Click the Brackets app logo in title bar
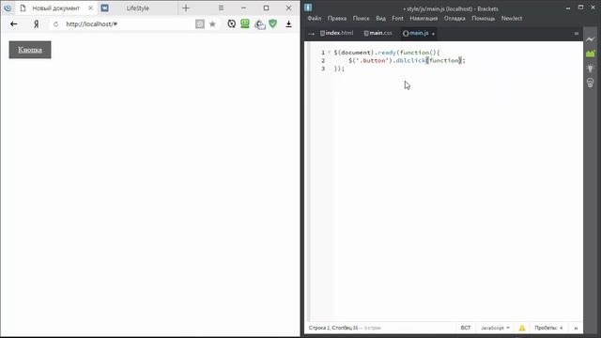Screen dimensions: 601x338 pyautogui.click(x=308, y=8)
